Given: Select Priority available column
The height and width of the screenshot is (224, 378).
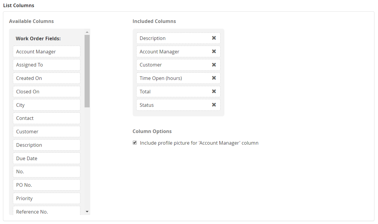Looking at the screenshot, I should tap(47, 198).
